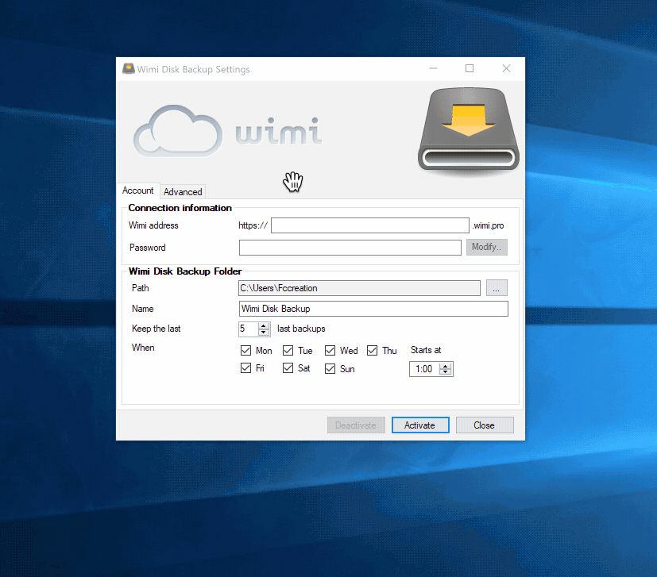This screenshot has height=577, width=657.
Task: Toggle the Sun checkbox
Action: pyautogui.click(x=330, y=368)
